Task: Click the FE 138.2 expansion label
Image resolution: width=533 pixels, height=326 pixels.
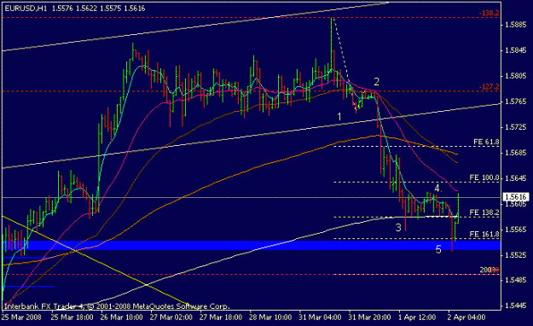Action: coord(484,212)
